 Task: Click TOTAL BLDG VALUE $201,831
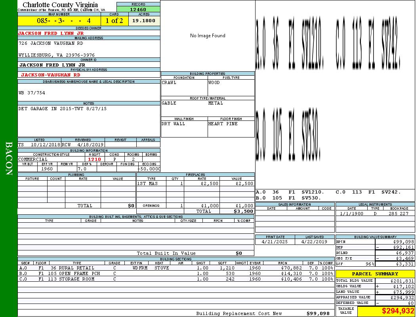click(x=402, y=281)
